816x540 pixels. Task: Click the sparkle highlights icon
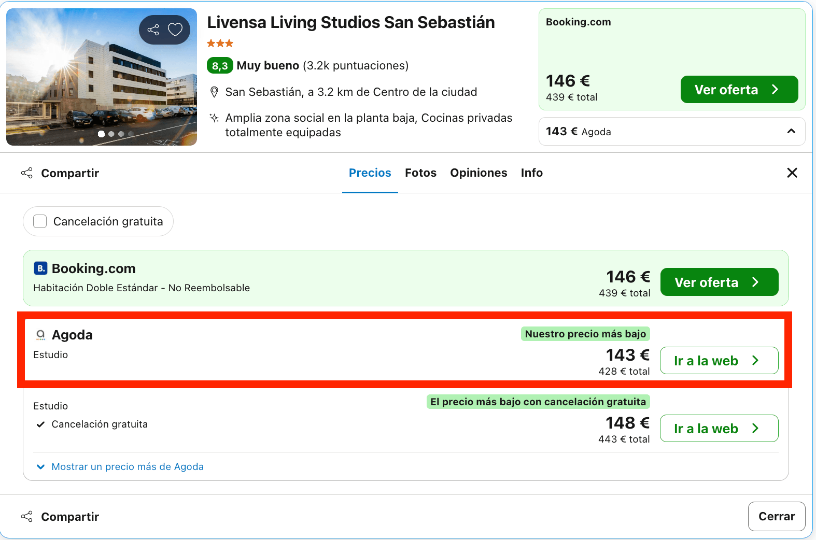pyautogui.click(x=214, y=118)
